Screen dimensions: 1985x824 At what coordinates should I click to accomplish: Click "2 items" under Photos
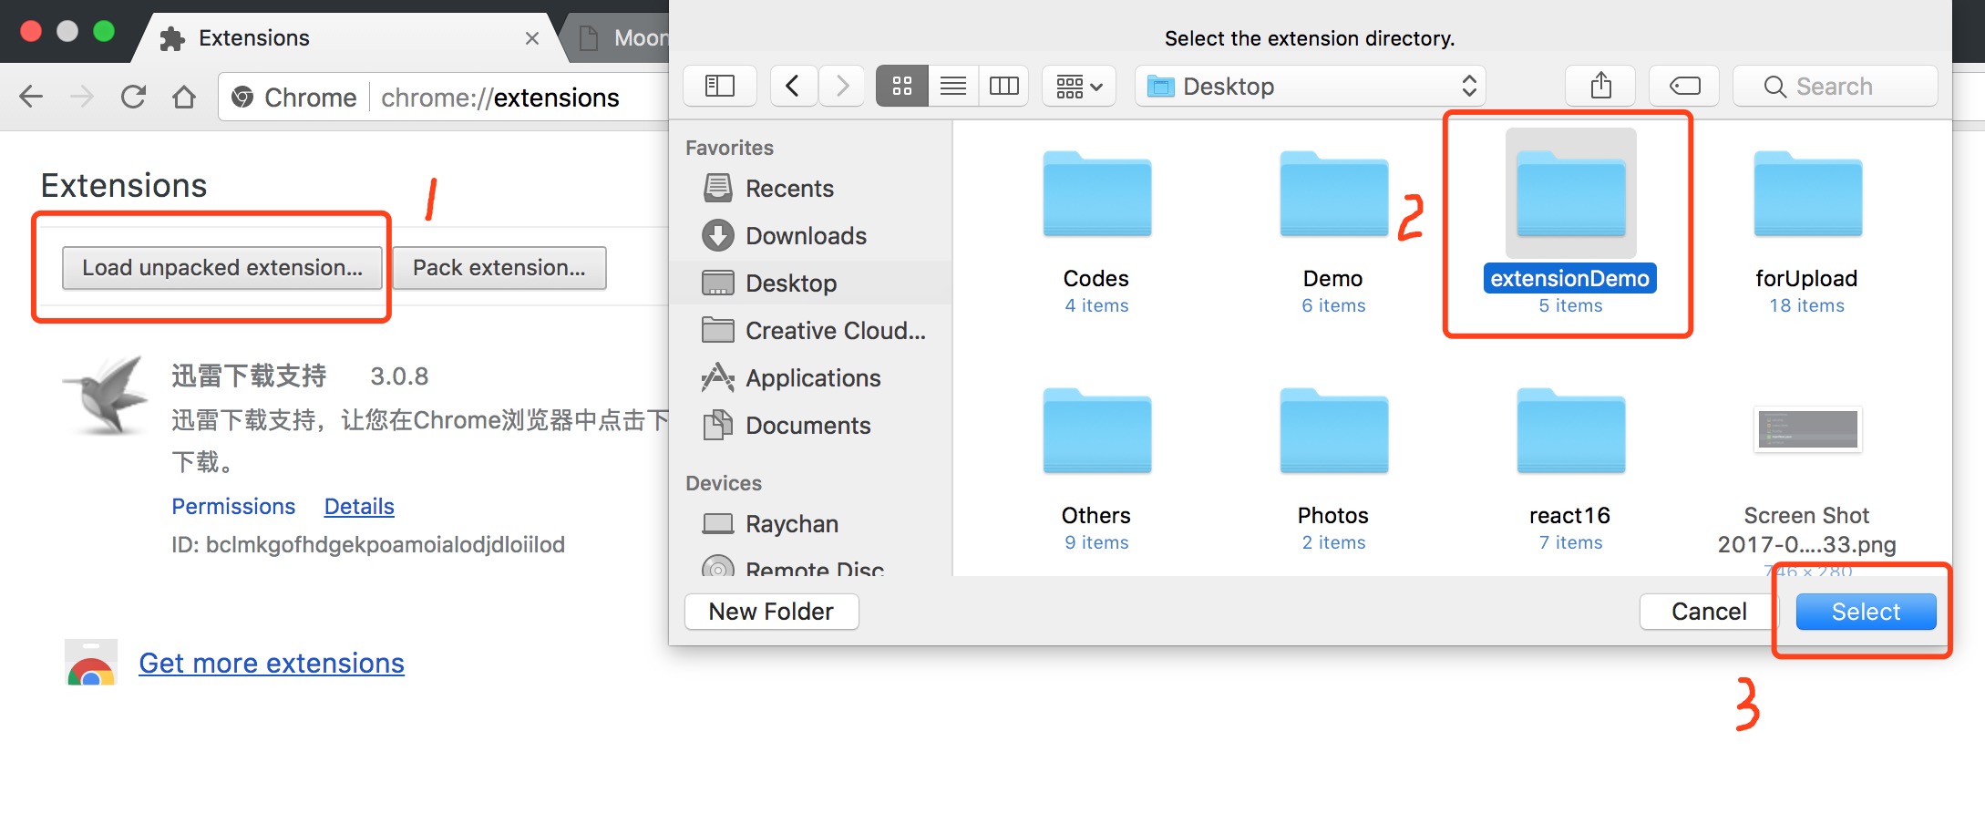[x=1333, y=542]
